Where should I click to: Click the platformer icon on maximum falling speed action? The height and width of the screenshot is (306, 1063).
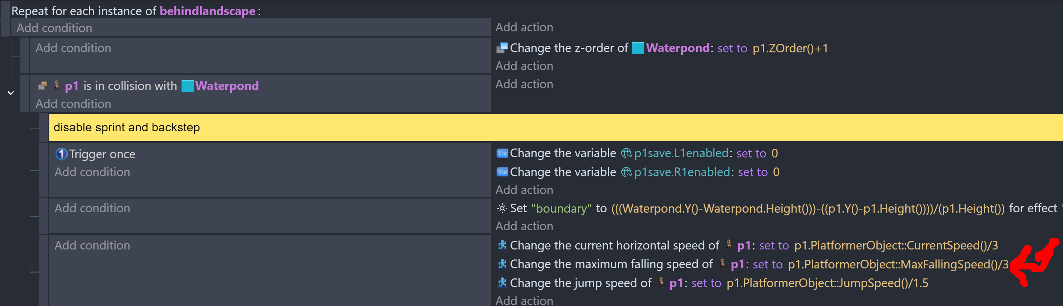[x=502, y=264]
